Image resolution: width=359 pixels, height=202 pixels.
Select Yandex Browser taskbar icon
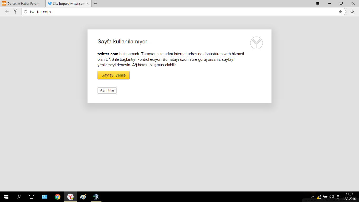pos(70,197)
